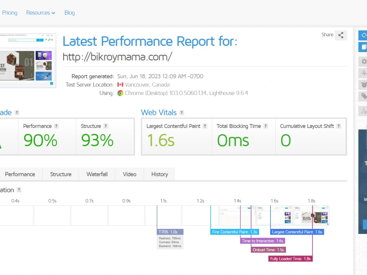Screen dimensions: 367x275
Task: Switch to the Performance tab
Action: coord(20,174)
